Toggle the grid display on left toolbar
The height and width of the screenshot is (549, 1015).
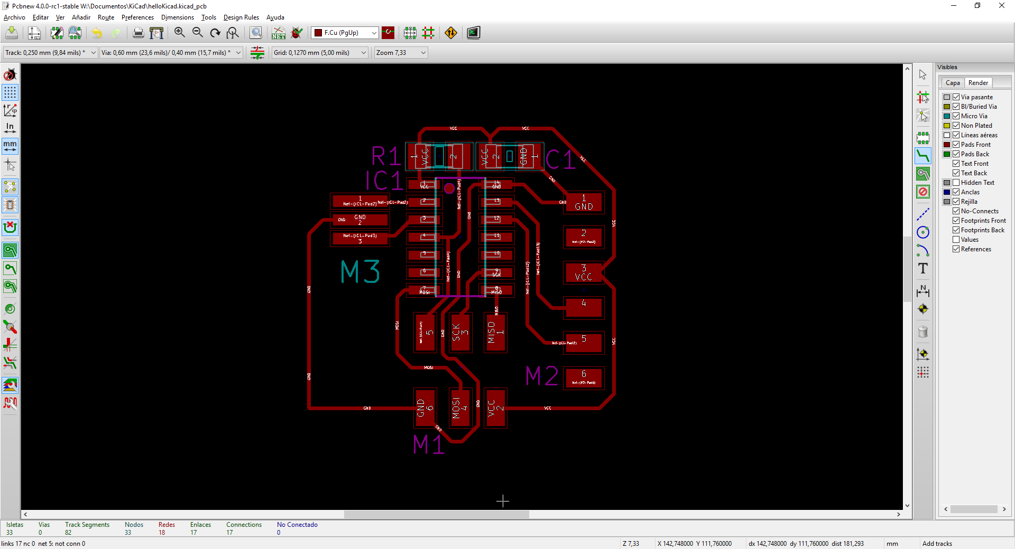click(10, 92)
